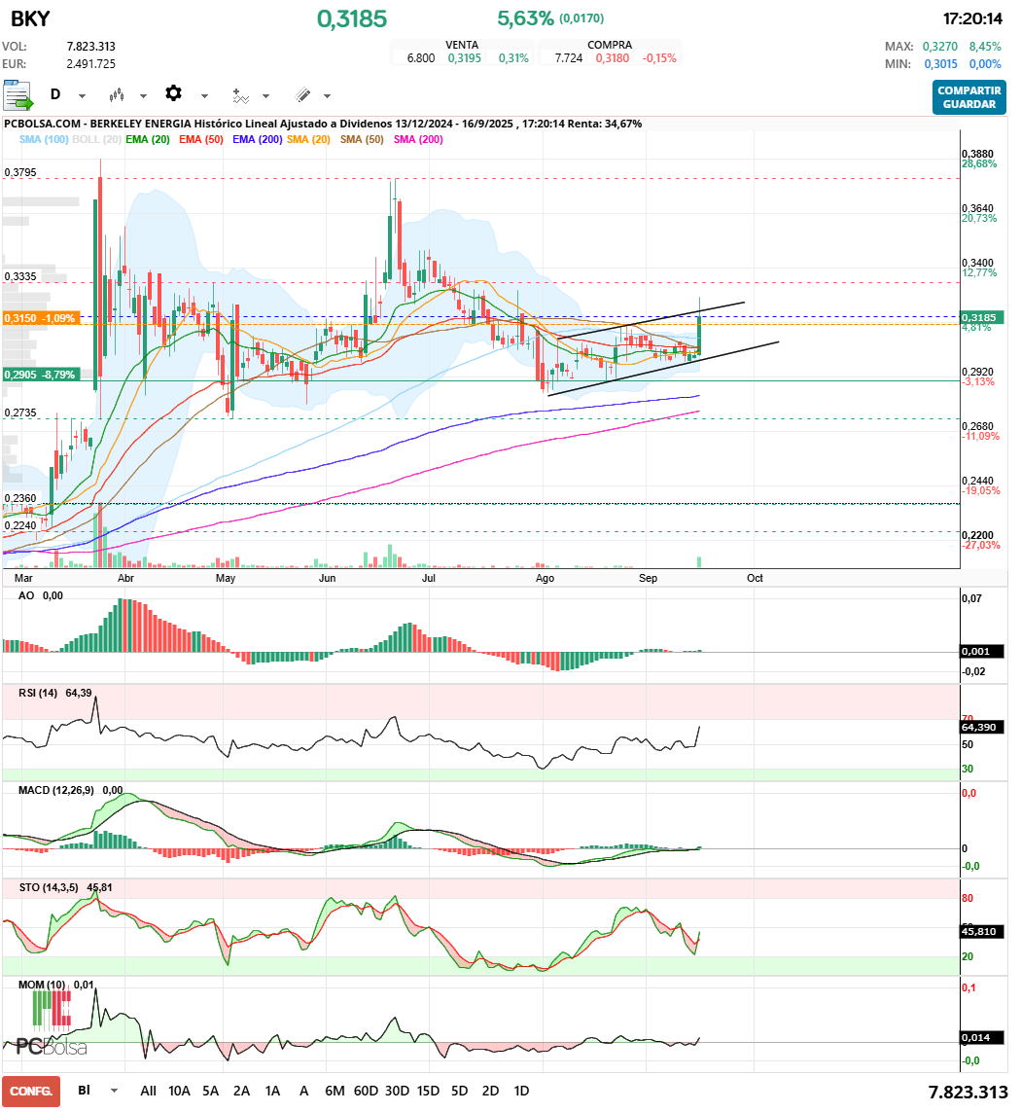
Task: Click the MIN value 0,3015
Action: [x=941, y=64]
